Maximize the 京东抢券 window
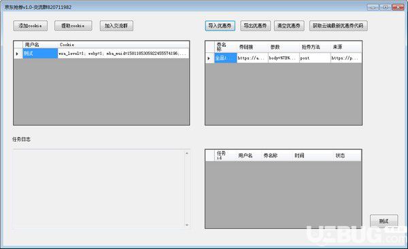Screen dimensions: 408x249 pyautogui.click(x=386, y=7)
